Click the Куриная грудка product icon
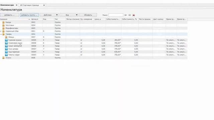214x120 pixels. tap(6, 40)
